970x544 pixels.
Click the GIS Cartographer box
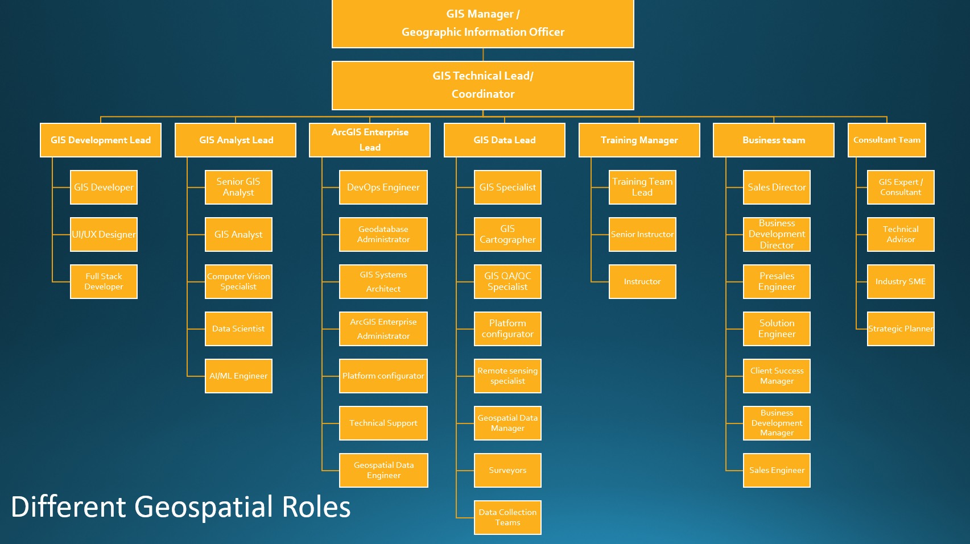[507, 234]
